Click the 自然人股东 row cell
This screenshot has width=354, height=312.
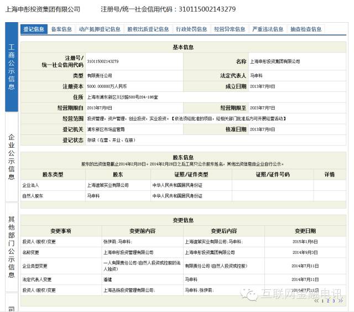(33, 196)
